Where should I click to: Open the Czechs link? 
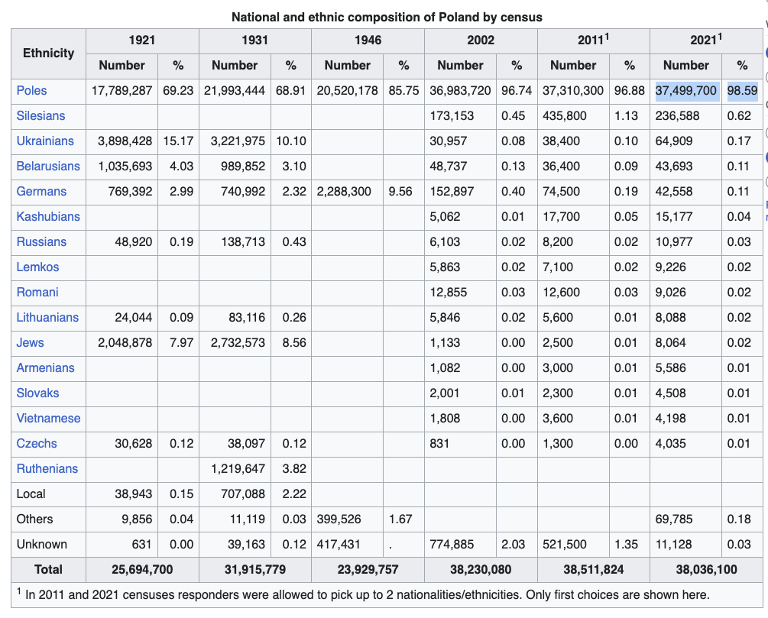coord(37,444)
